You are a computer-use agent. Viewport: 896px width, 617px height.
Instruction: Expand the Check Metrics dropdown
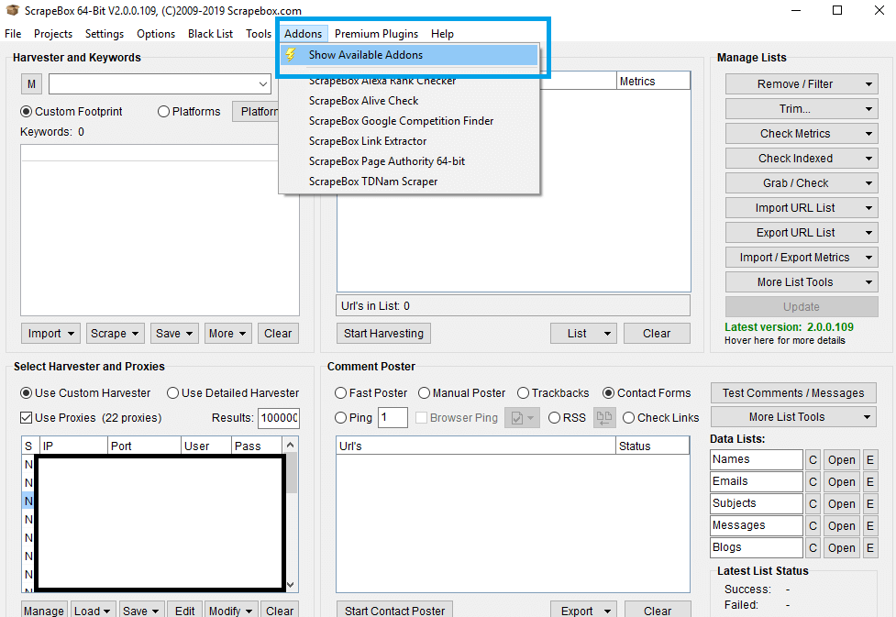[802, 134]
